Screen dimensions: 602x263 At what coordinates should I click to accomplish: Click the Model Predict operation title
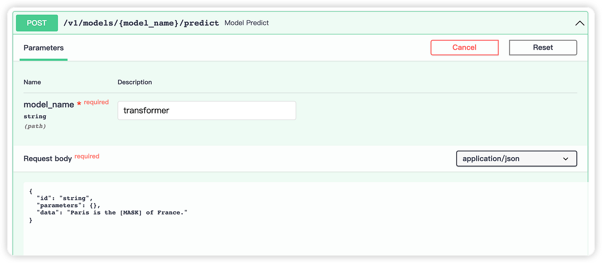(x=246, y=23)
